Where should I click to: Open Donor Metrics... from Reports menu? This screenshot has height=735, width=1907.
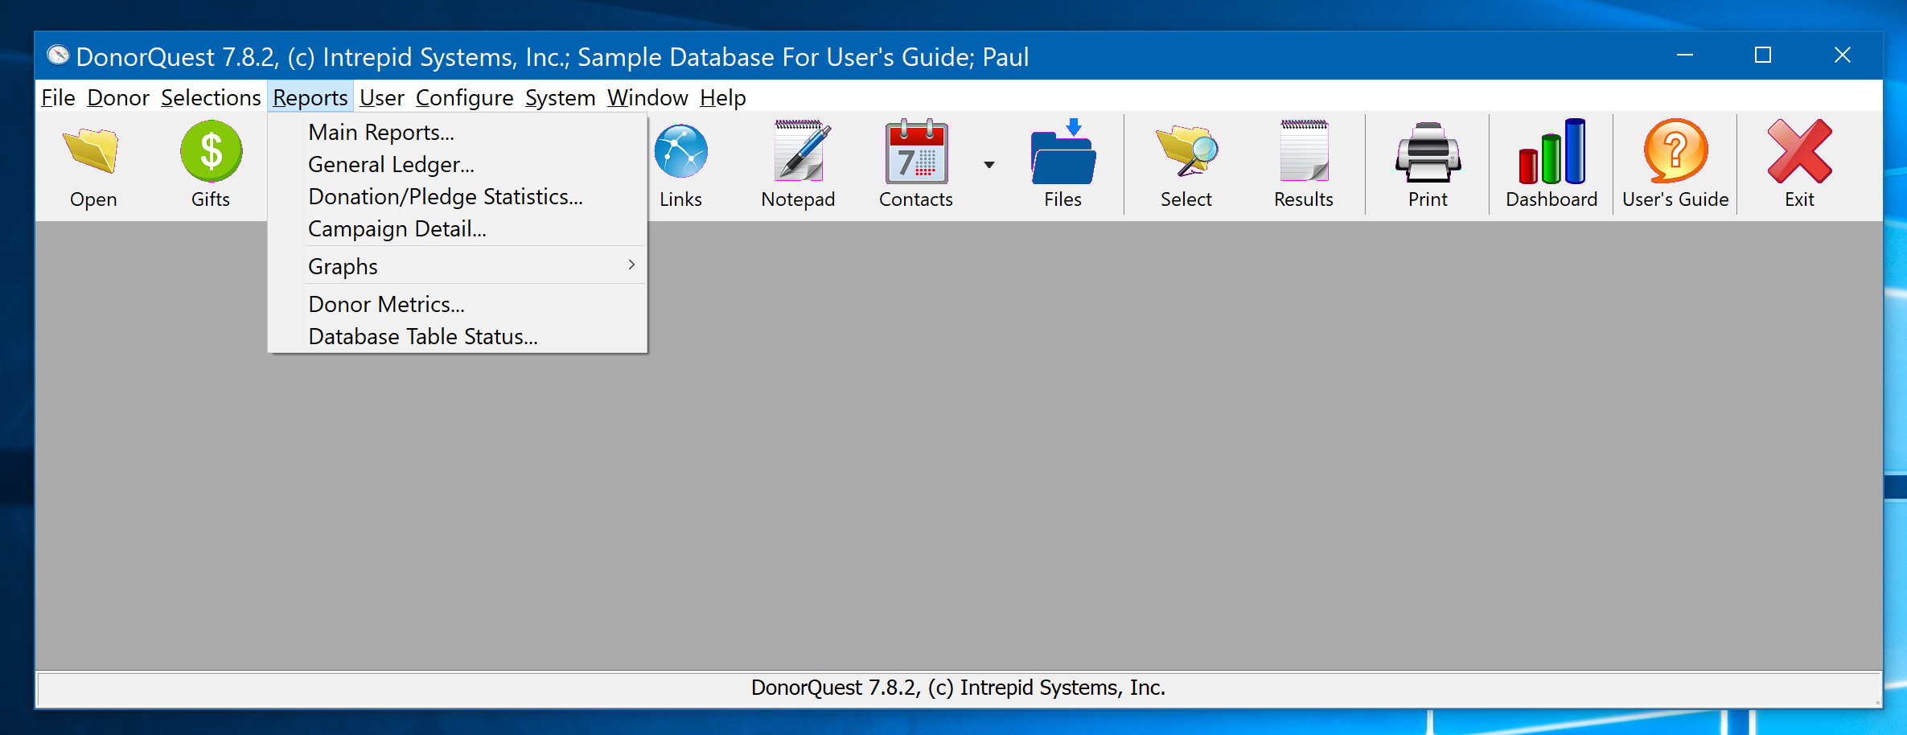pyautogui.click(x=457, y=304)
